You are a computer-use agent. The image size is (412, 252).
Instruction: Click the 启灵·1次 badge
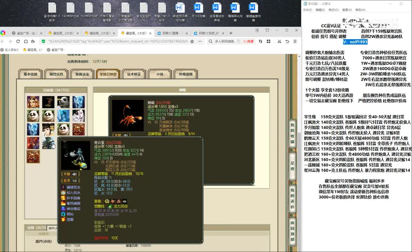click(x=70, y=181)
